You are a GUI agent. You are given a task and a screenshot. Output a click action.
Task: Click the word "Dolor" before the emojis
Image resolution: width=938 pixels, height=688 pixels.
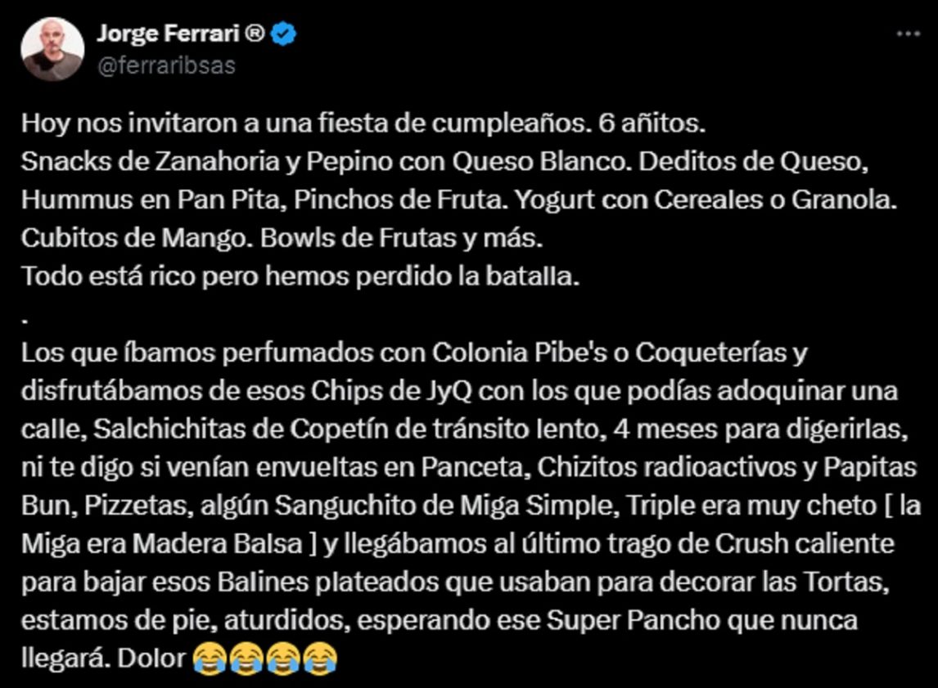pos(151,659)
